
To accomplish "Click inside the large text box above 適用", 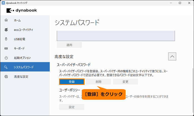I will pyautogui.click(x=116, y=36).
